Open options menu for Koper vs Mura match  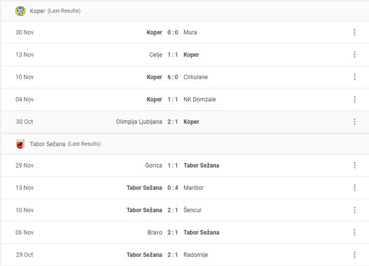354,33
